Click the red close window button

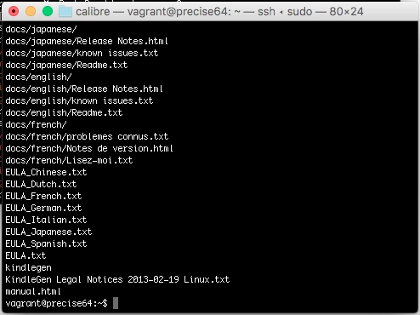(x=14, y=11)
